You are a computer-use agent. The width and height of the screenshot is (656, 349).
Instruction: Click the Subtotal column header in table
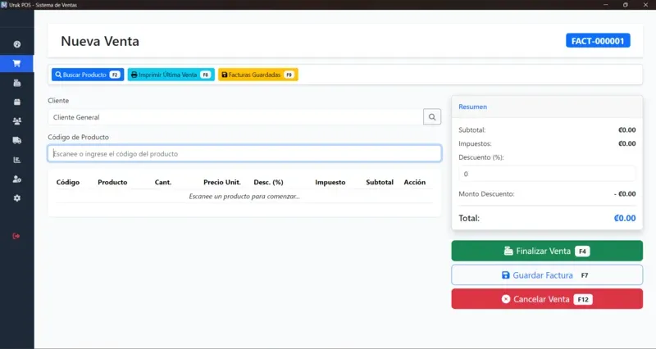tap(380, 182)
